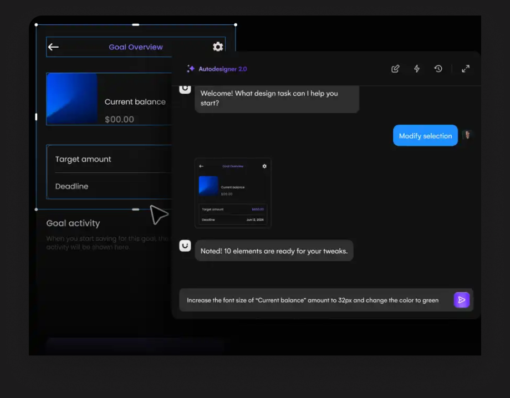The width and height of the screenshot is (510, 398).
Task: Click the left-edge selection handle of the frame
Action: coord(36,117)
